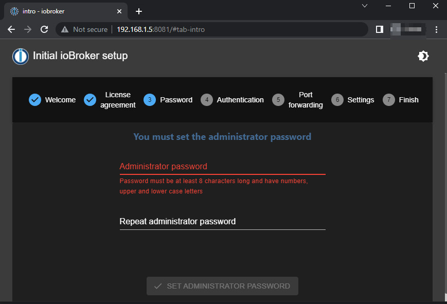The width and height of the screenshot is (447, 304).
Task: Toggle the dark/light theme icon
Action: 423,56
